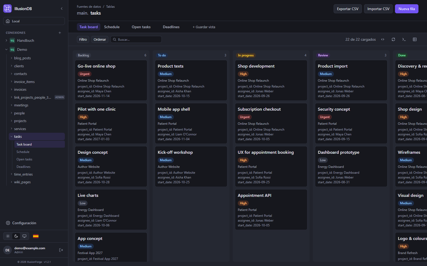This screenshot has width=427, height=266.
Task: Select the Task board tab
Action: (x=89, y=27)
